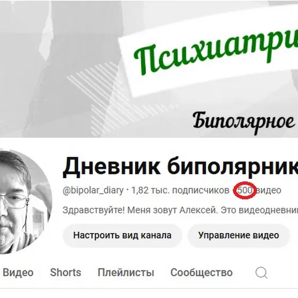Open the Shorts tab
Screen dimensions: 298x298
tap(65, 272)
